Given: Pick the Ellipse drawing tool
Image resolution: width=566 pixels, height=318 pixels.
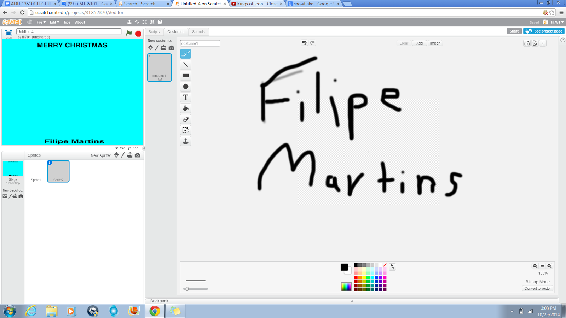Looking at the screenshot, I should pyautogui.click(x=185, y=86).
